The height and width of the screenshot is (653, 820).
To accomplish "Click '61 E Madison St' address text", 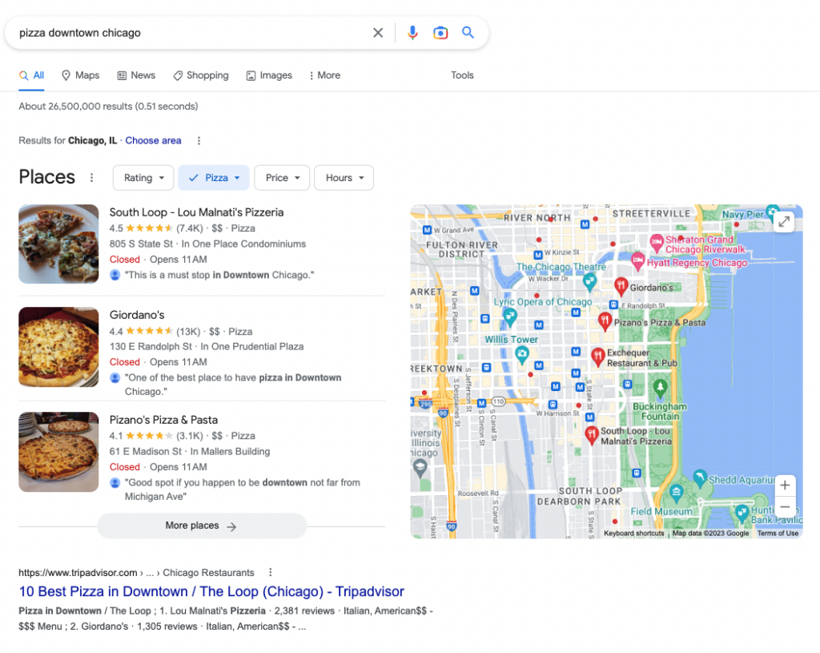I will (x=146, y=452).
